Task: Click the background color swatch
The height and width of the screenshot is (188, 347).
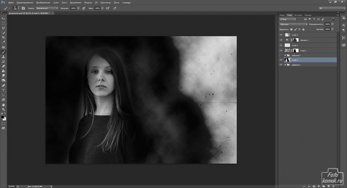Action: (x=4, y=119)
